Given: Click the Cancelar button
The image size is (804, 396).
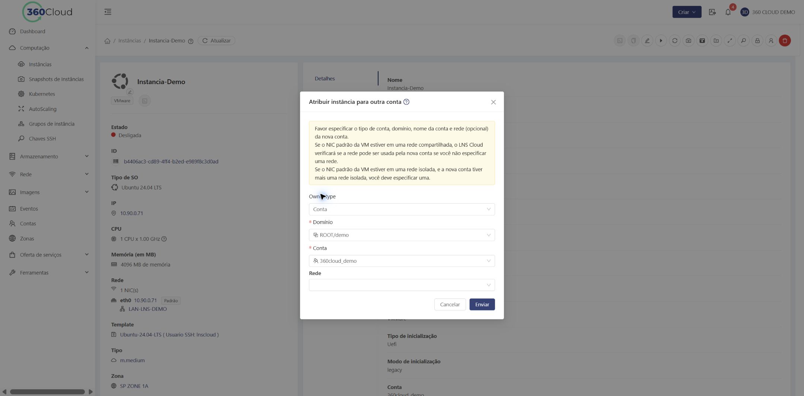Looking at the screenshot, I should (x=450, y=304).
